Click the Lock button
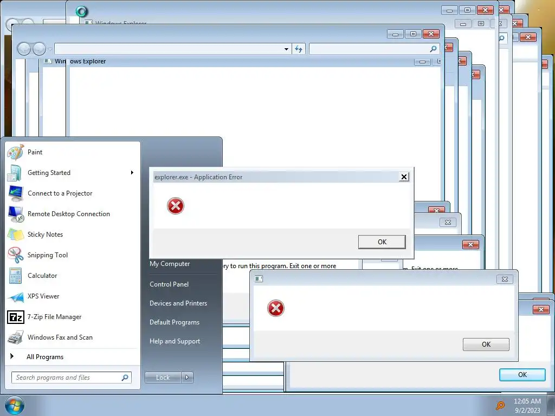 [163, 378]
